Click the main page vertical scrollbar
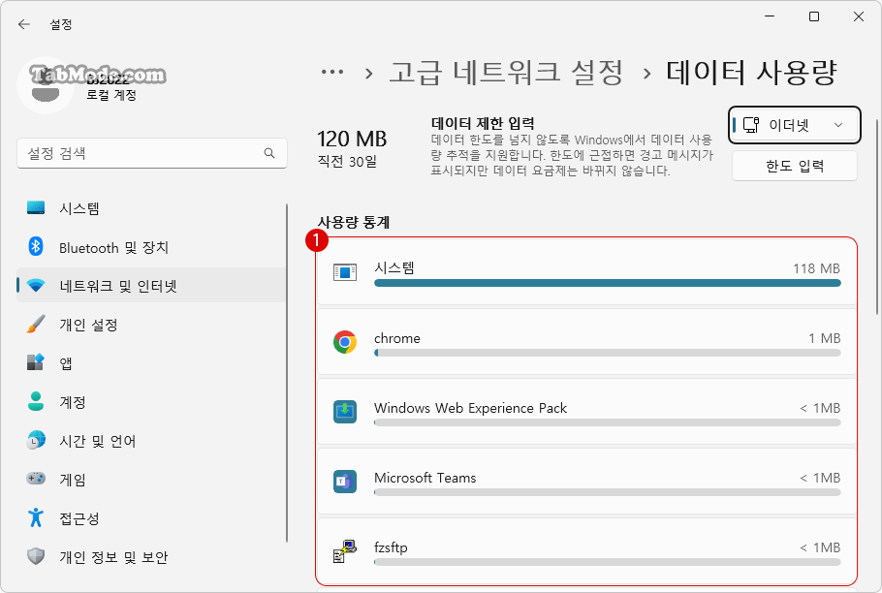 [876, 216]
